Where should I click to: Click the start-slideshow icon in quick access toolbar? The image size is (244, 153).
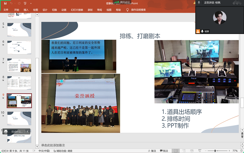pyautogui.click(x=25, y=3)
